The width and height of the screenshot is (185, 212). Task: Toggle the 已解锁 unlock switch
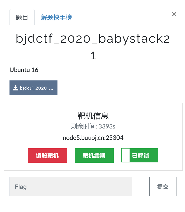[140, 155]
